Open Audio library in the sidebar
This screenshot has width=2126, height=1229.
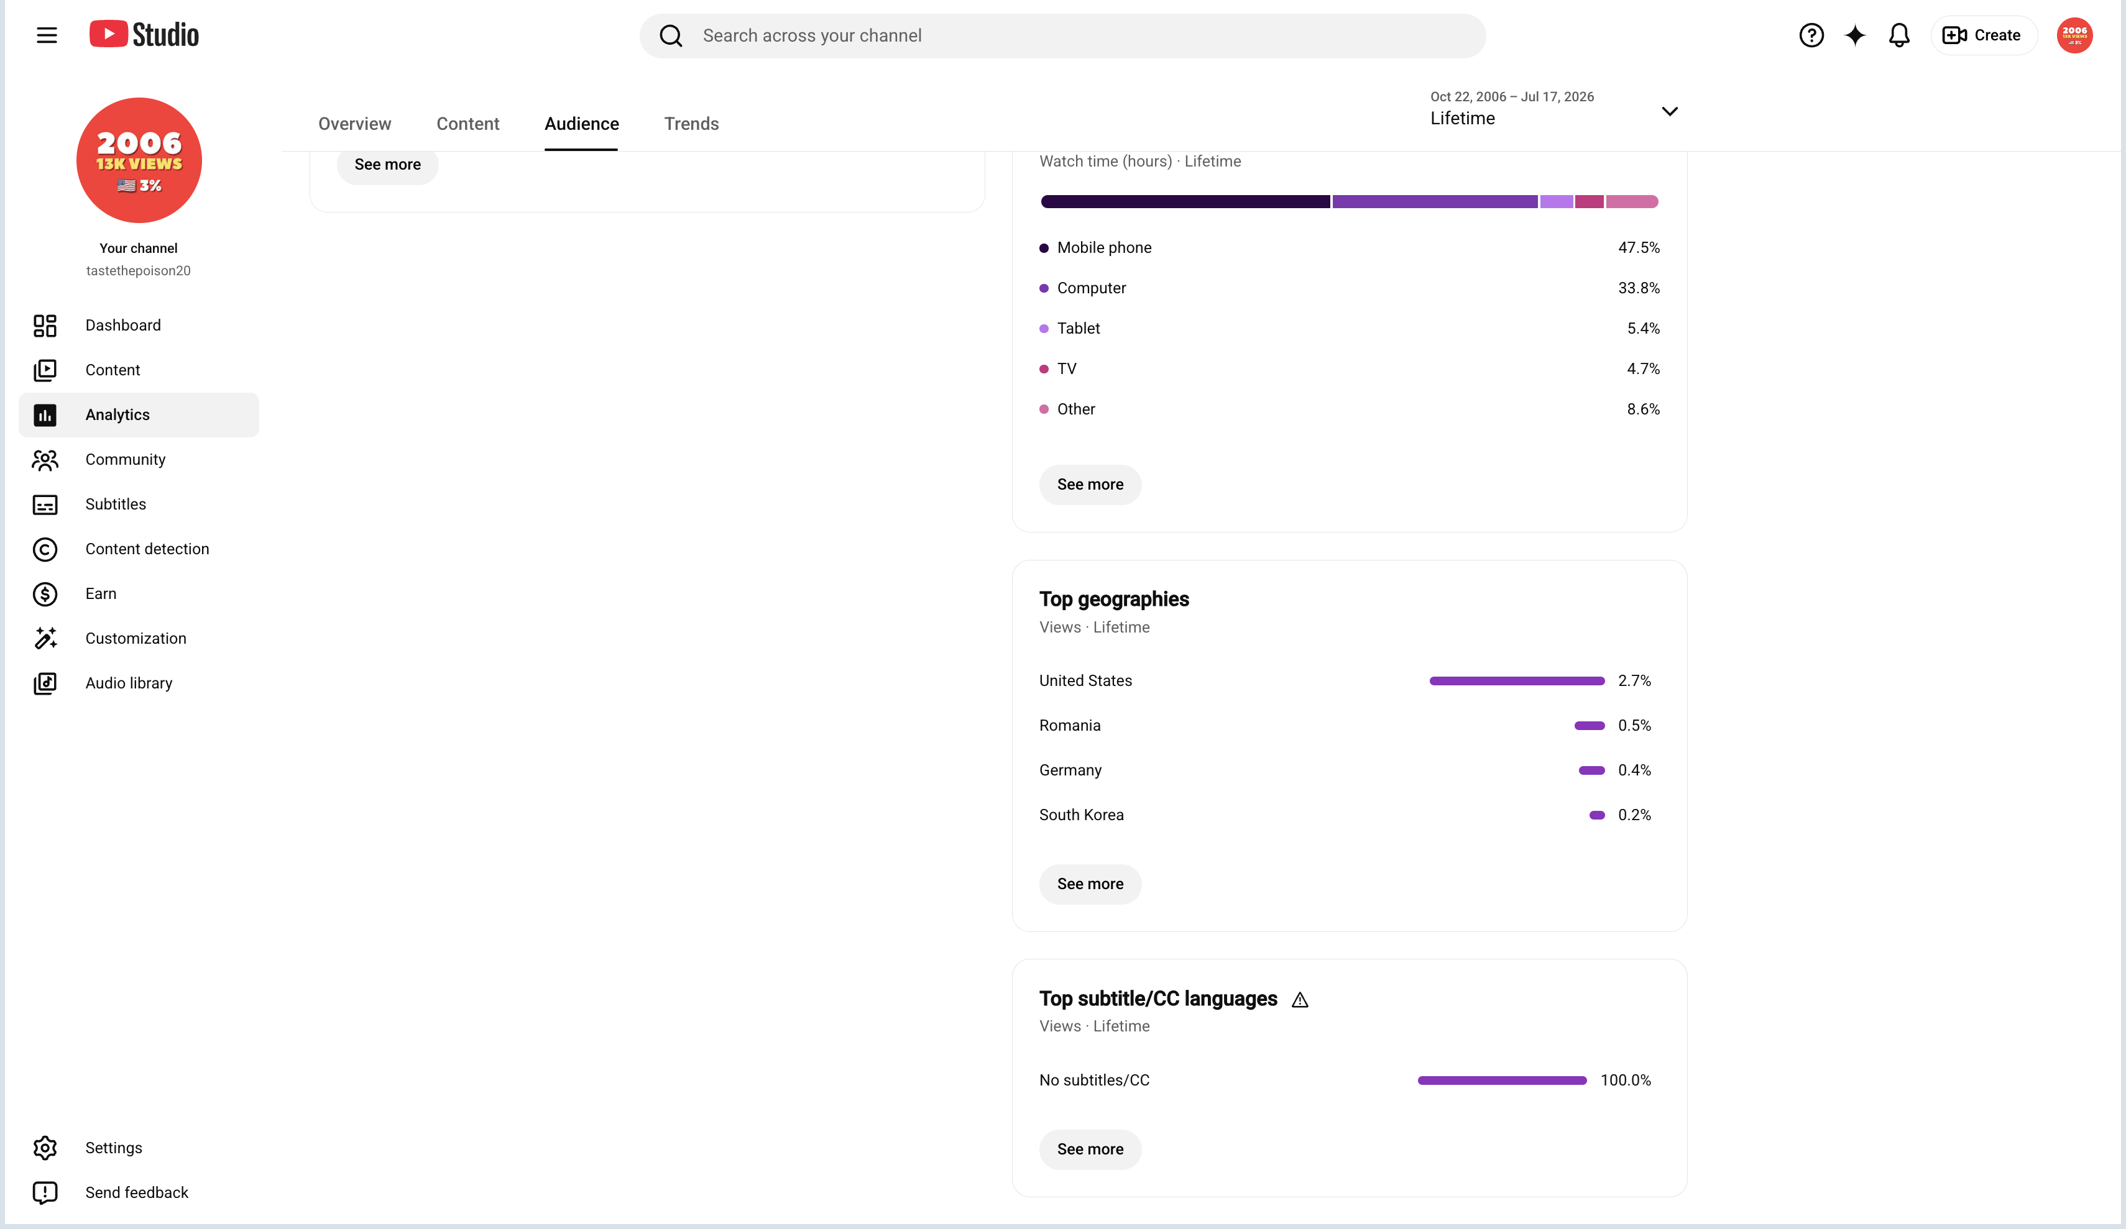[x=139, y=683]
